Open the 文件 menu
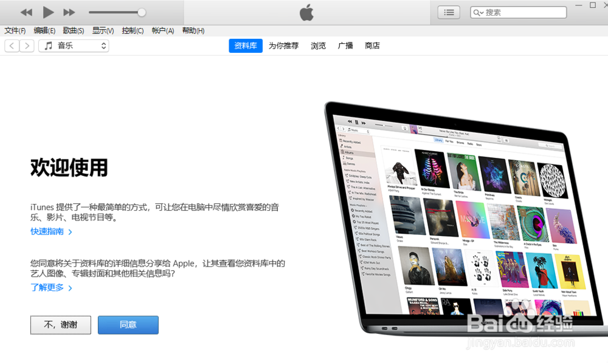This screenshot has height=363, width=608. 15,30
